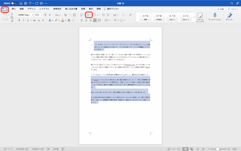This screenshot has width=241, height=151.
Task: Open the 差し込み文書 tab
Action: click(x=71, y=9)
